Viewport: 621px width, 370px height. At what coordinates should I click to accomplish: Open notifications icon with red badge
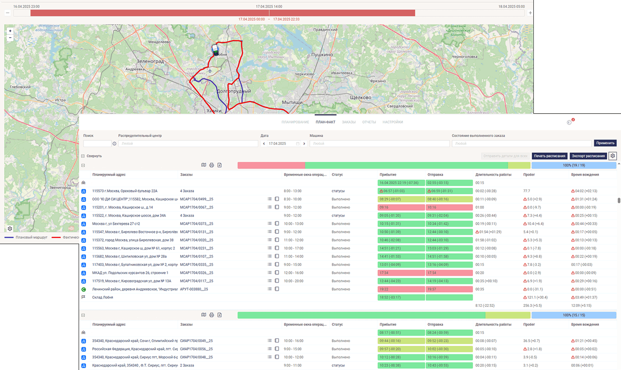[x=570, y=122]
